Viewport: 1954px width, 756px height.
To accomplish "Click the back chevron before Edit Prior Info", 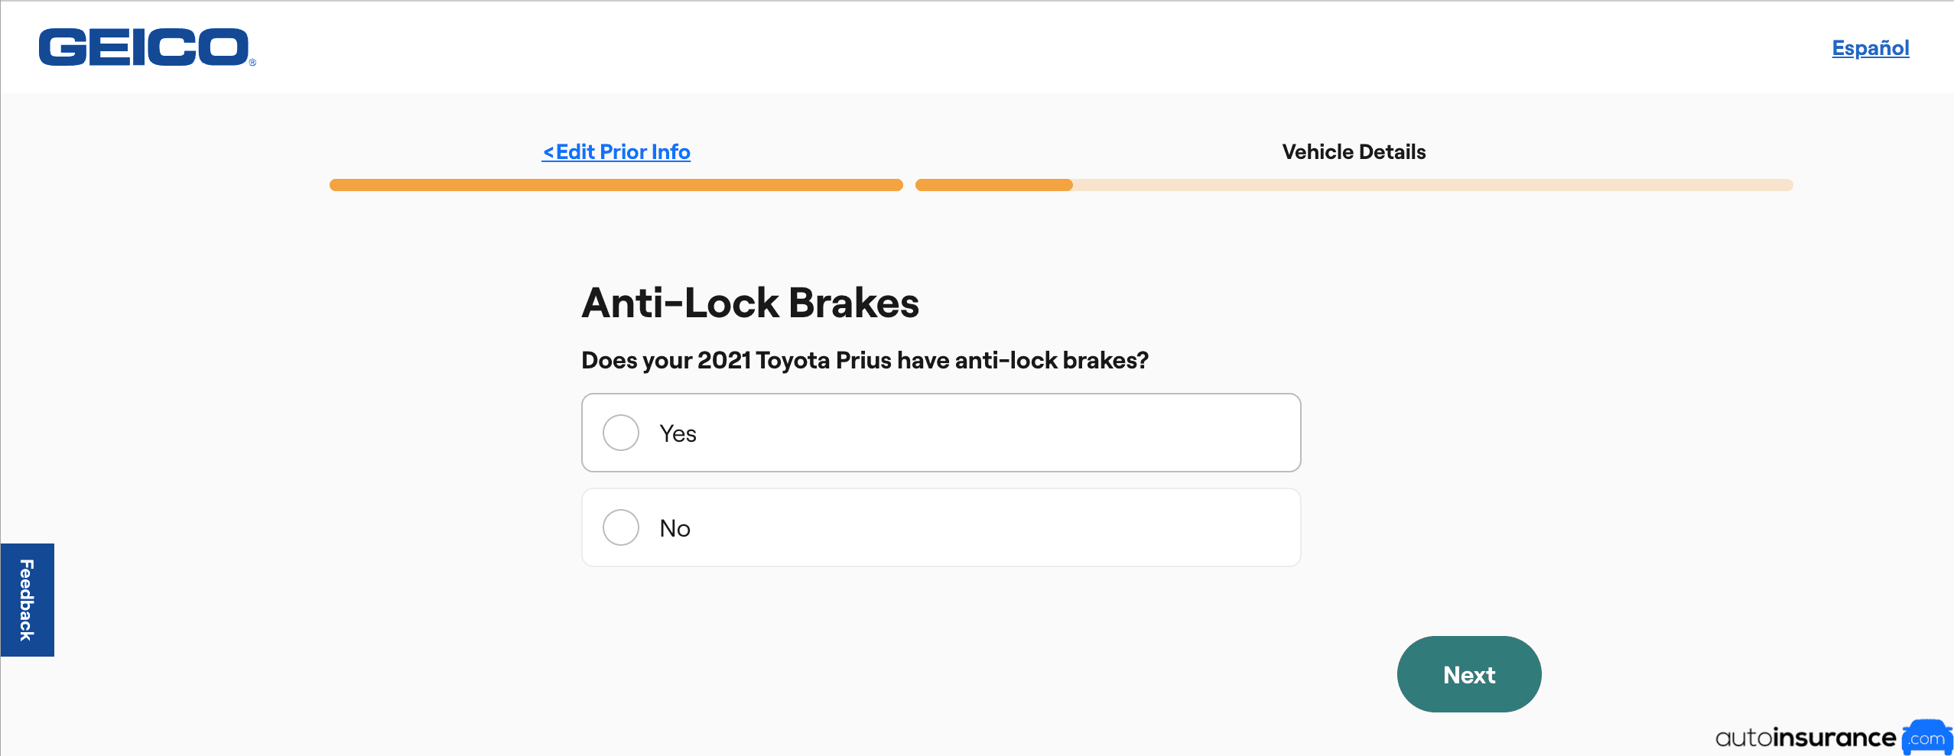I will tap(548, 152).
